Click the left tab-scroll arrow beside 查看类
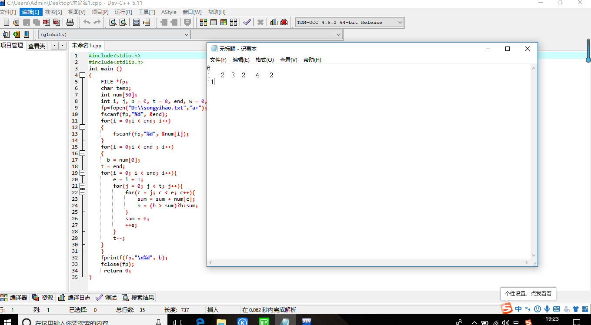 [55, 46]
